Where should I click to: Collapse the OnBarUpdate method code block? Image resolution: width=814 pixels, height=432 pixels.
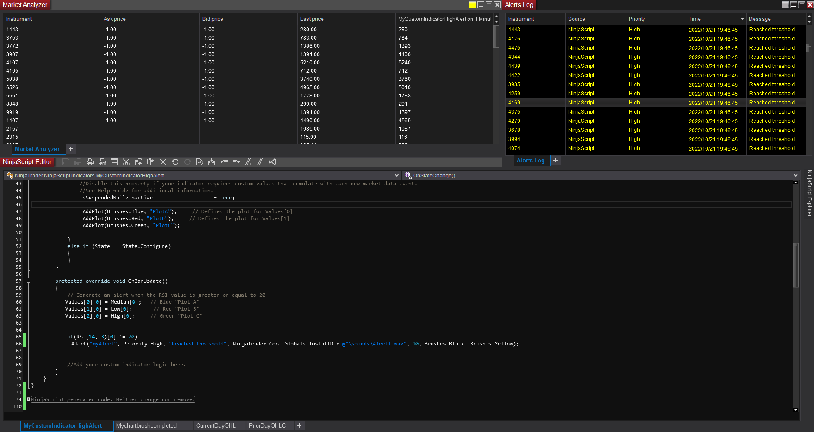pyautogui.click(x=29, y=281)
